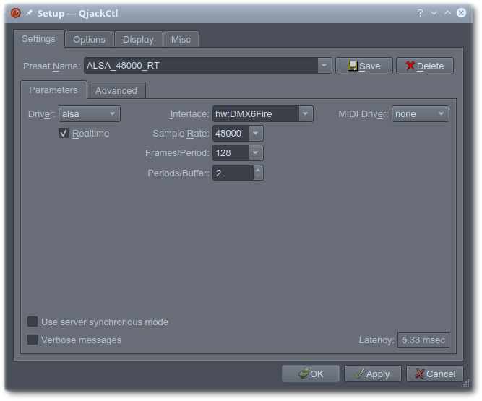Click the Preset Name label
482x401 pixels.
click(x=51, y=66)
